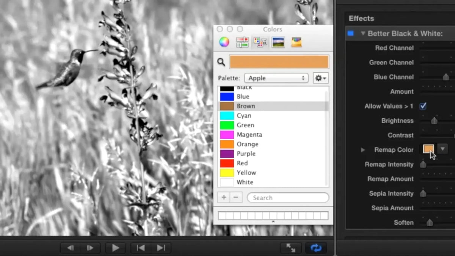Click the minus remove color button
The image size is (455, 256).
[x=236, y=198]
